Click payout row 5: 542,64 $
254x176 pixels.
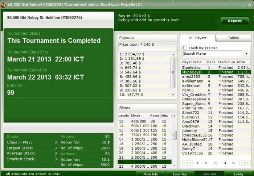tap(144, 72)
